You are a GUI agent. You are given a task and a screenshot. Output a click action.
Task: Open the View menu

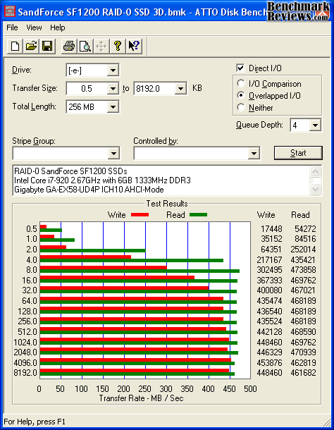34,27
